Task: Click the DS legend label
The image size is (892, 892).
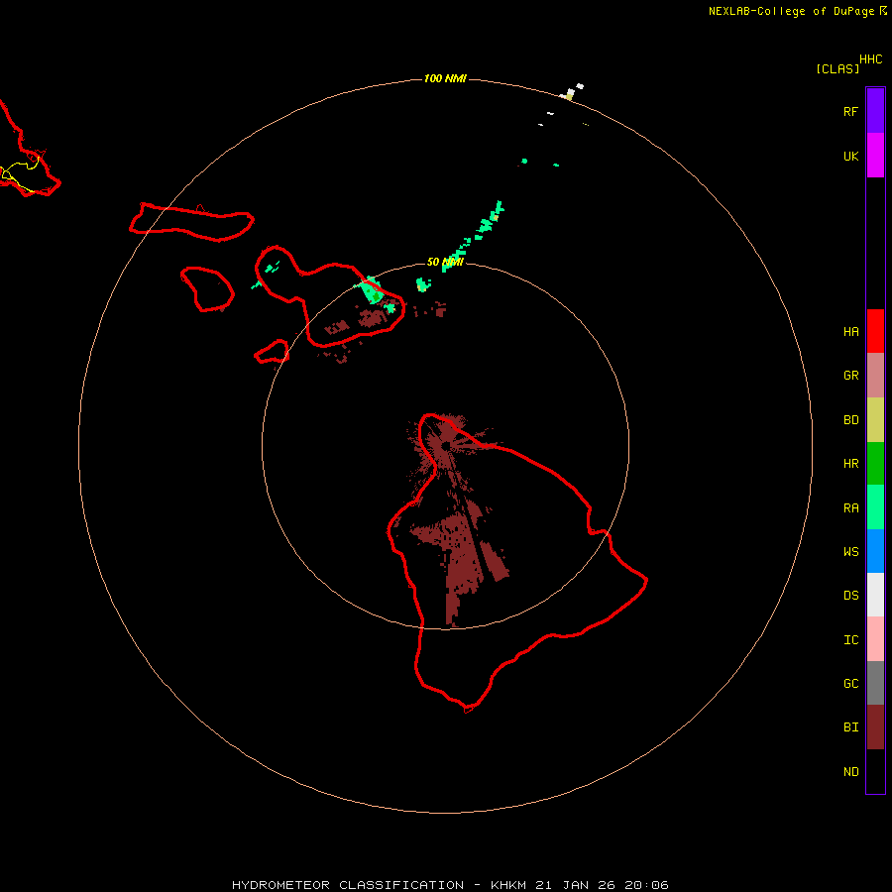Action: coord(850,596)
